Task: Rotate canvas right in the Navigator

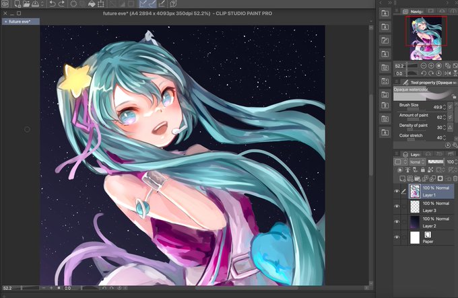Action: click(431, 73)
